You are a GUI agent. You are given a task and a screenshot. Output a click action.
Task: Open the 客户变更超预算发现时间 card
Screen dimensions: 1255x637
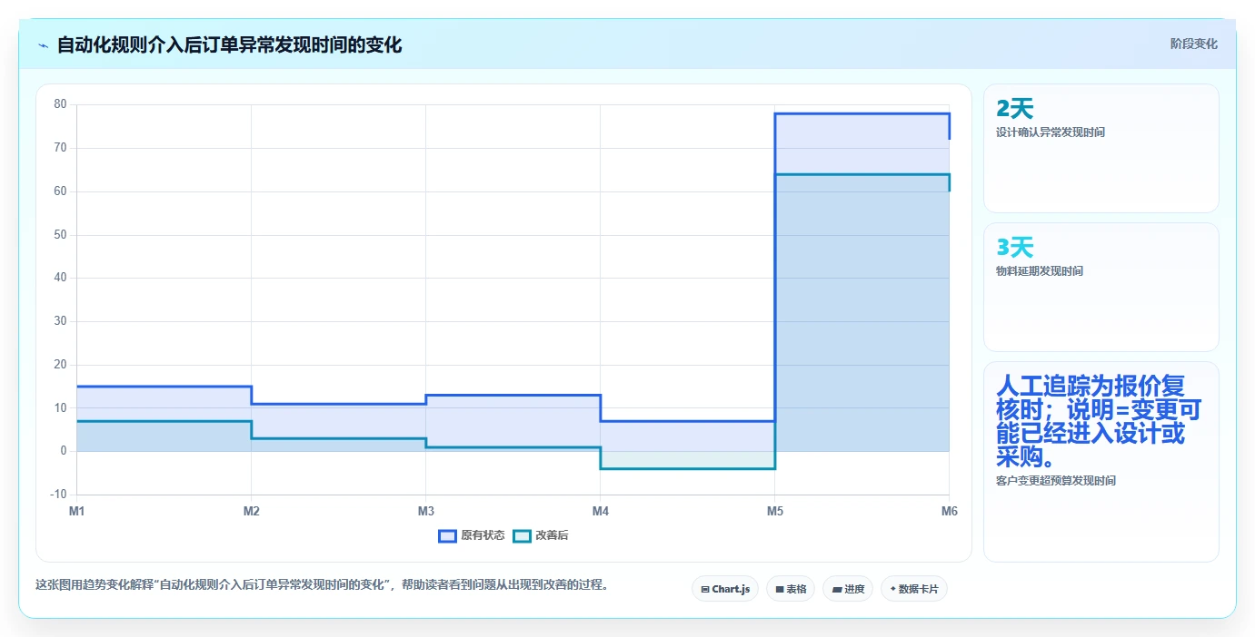(x=1101, y=462)
